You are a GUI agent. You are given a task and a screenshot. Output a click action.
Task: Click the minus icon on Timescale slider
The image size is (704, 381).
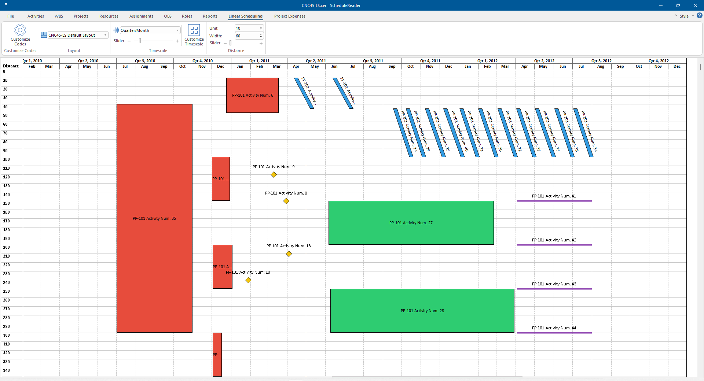pos(129,41)
